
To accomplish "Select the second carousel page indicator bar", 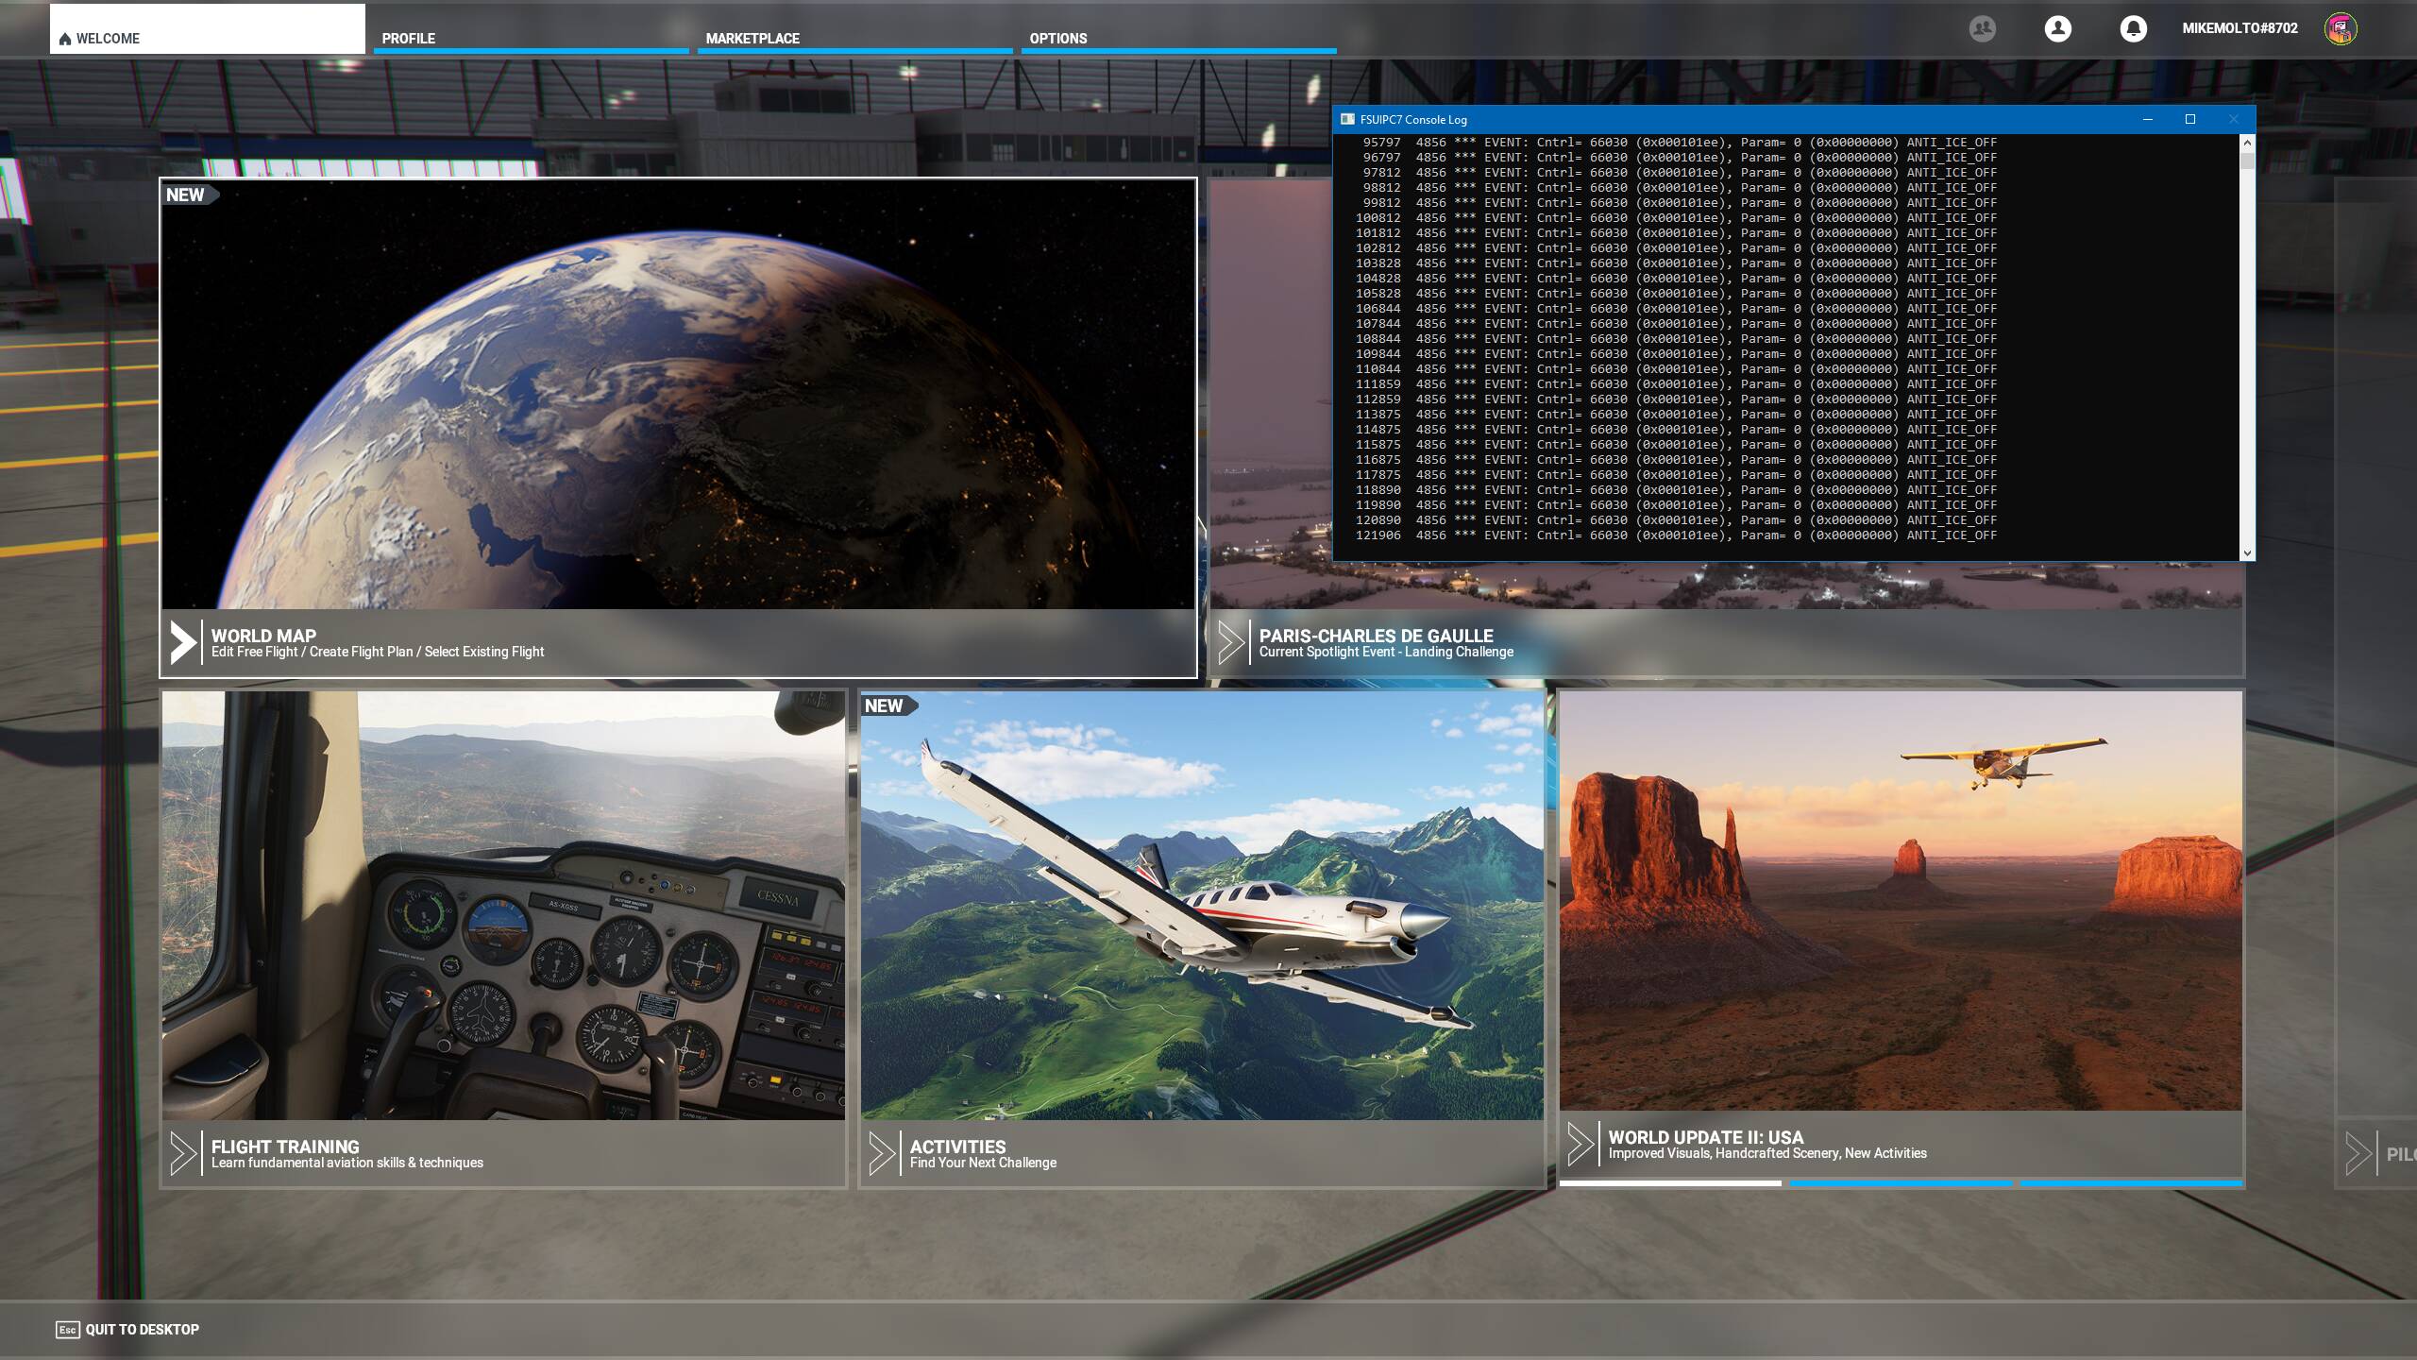I will coord(1900,1182).
